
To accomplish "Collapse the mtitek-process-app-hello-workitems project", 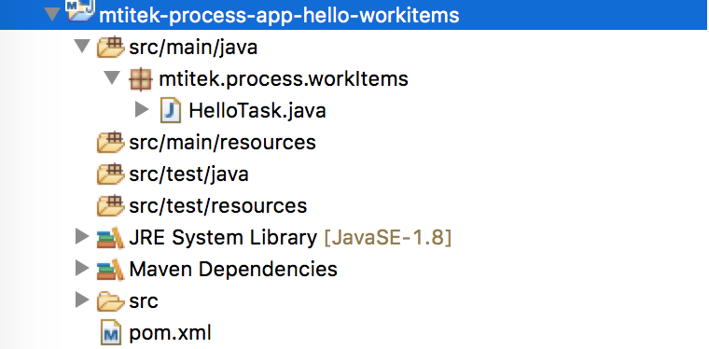I will (53, 15).
